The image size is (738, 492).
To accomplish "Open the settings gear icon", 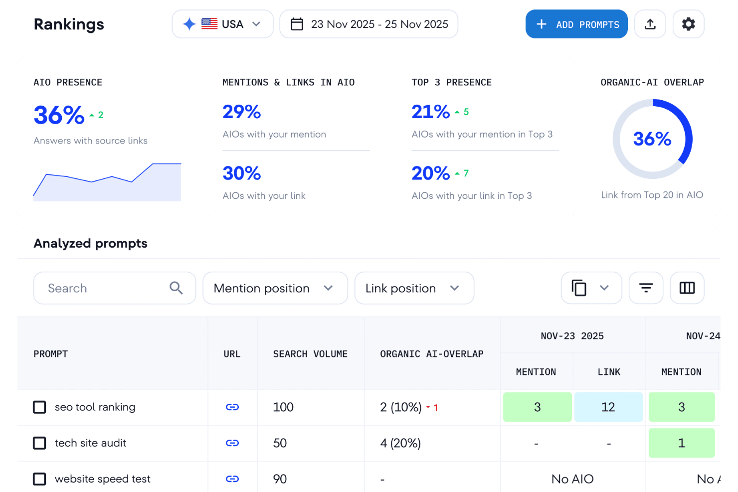I will (x=689, y=23).
